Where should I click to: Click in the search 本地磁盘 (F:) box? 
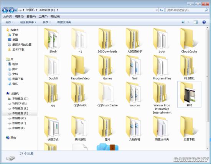coord(185,10)
